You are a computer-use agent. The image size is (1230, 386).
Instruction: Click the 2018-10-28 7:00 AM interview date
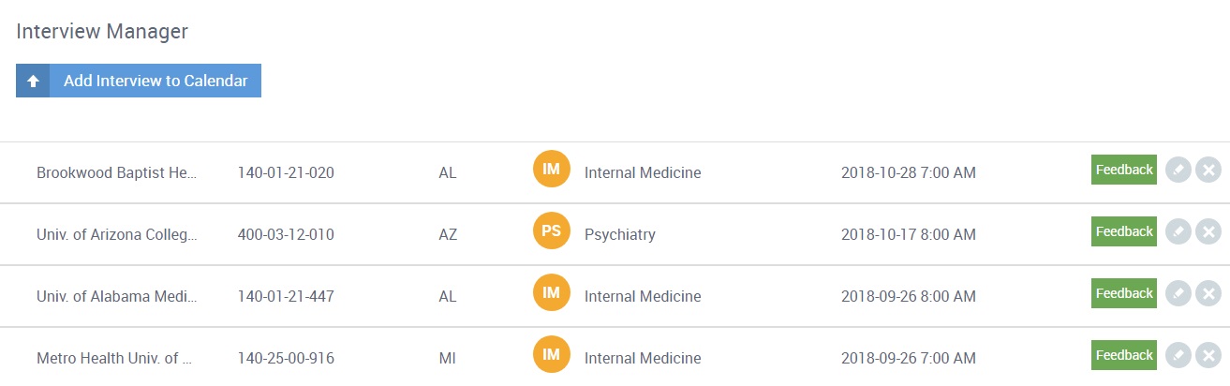coord(909,172)
